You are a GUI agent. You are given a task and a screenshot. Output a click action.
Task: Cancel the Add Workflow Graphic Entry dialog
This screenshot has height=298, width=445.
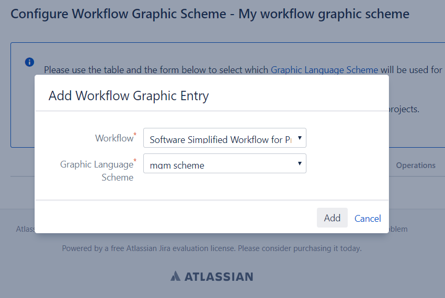(368, 218)
